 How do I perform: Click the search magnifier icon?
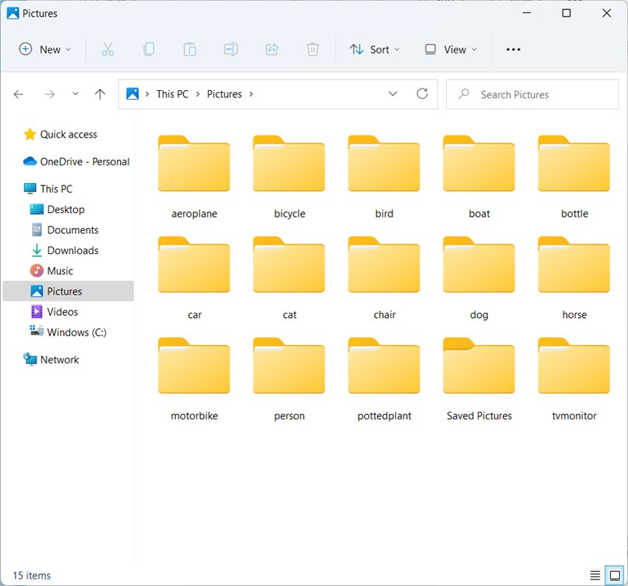pos(464,94)
